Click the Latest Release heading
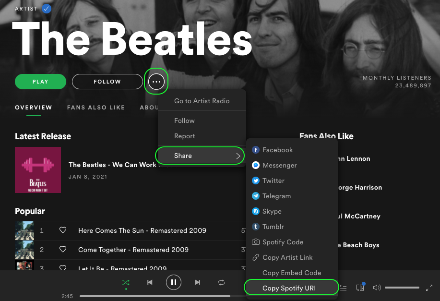The image size is (440, 301). [x=43, y=136]
